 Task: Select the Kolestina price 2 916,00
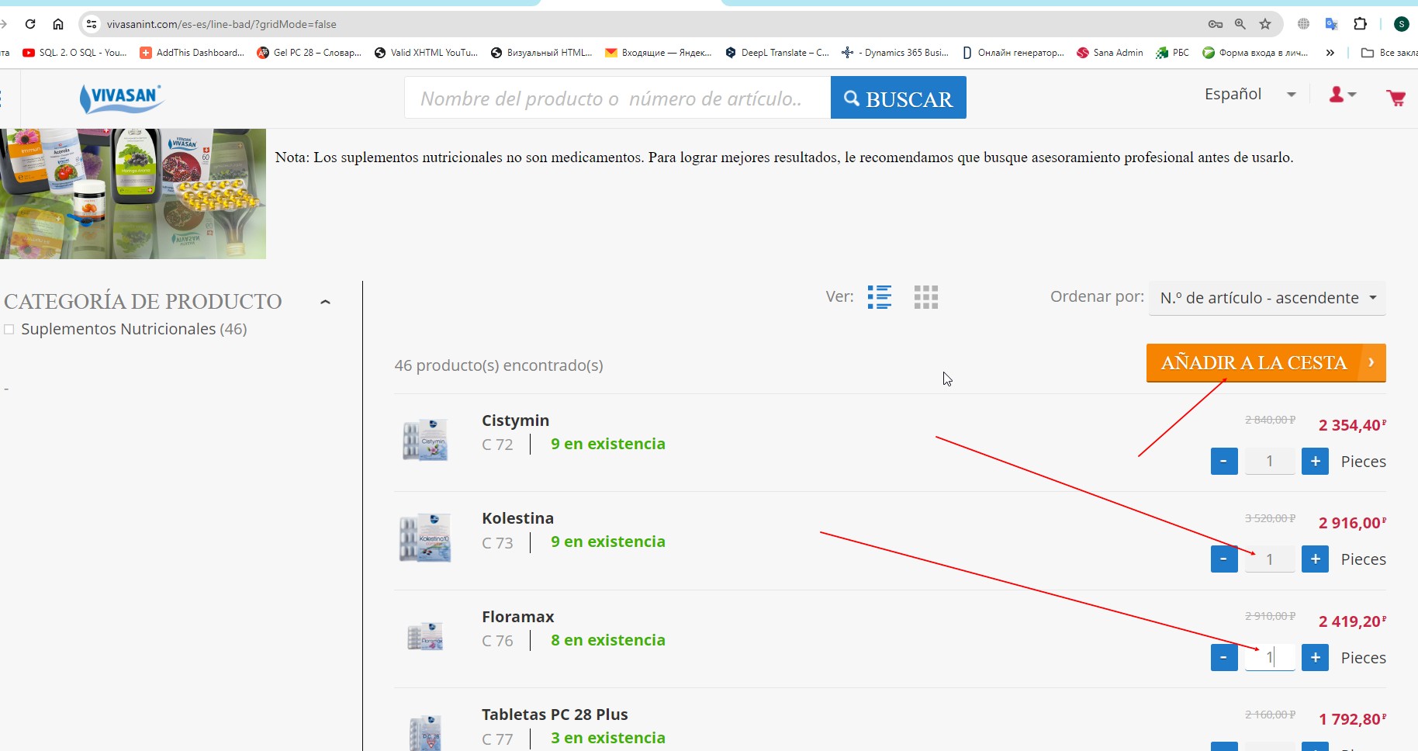1352,523
